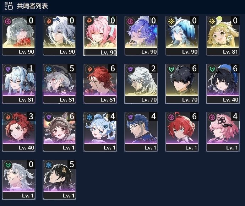Click the 共鸣者列表 title text
This screenshot has height=206, width=245.
coord(32,6)
